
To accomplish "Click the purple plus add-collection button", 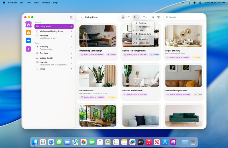I will (28, 49).
